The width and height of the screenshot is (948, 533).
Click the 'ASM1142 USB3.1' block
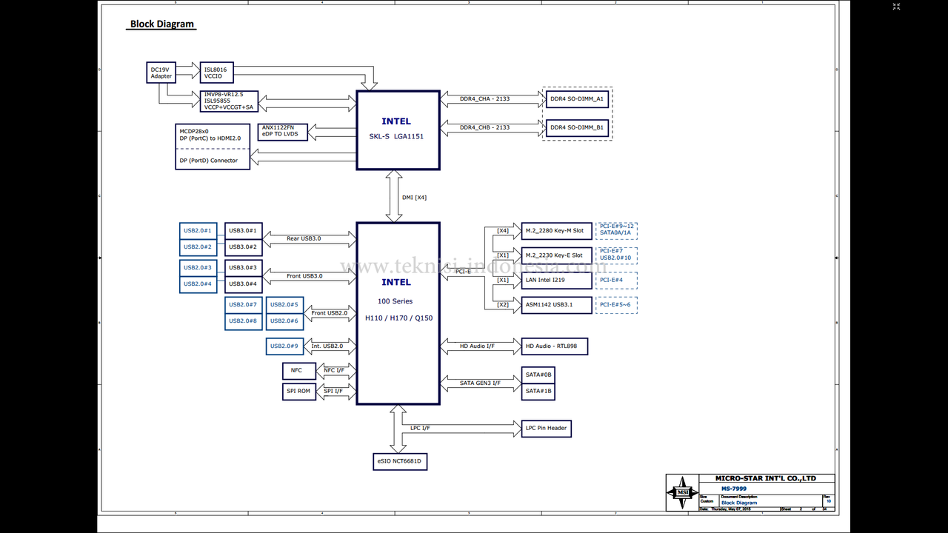[557, 304]
